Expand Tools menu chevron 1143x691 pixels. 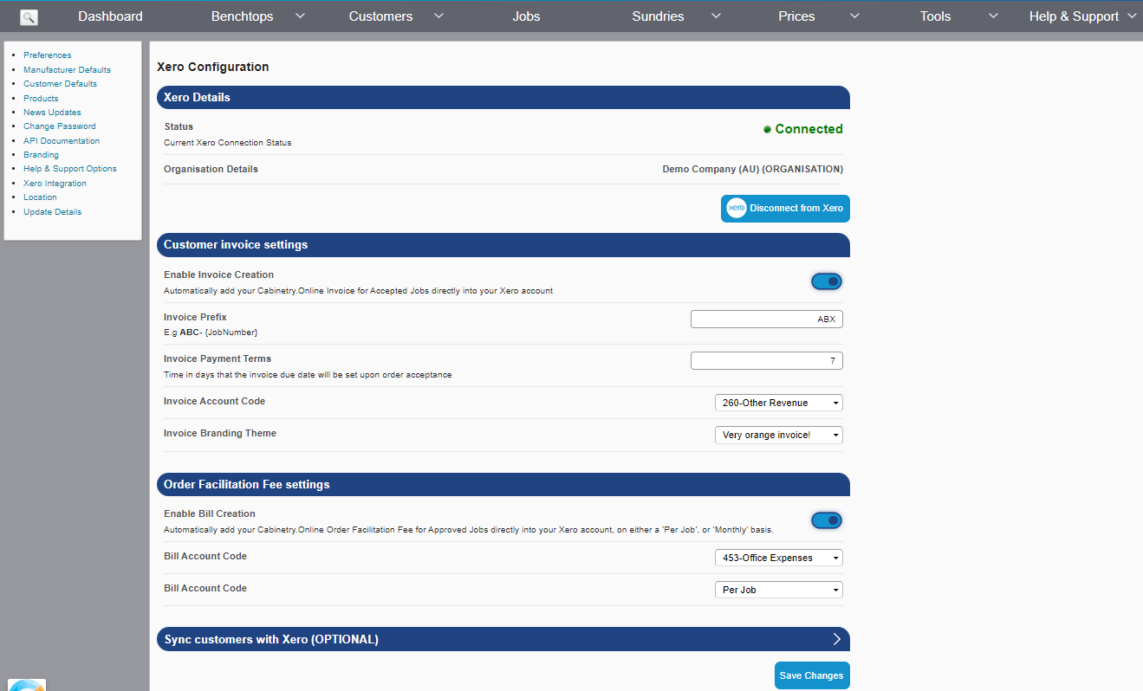(x=993, y=16)
